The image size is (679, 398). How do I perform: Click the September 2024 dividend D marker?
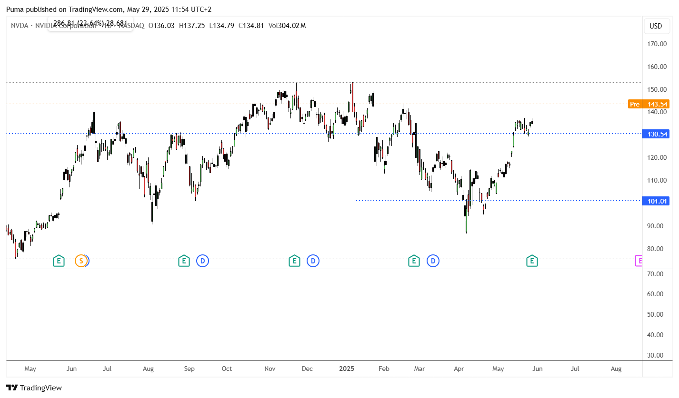203,261
